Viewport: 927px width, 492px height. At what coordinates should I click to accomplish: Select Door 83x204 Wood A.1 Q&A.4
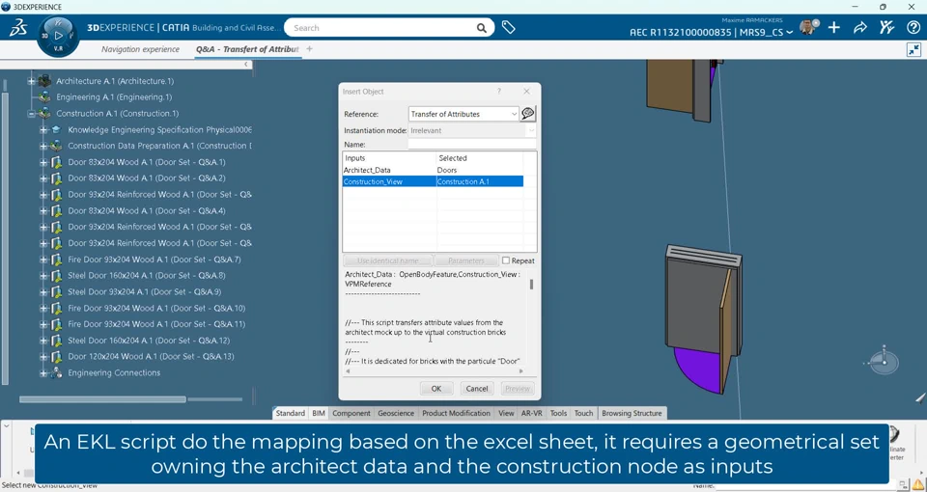[x=147, y=211]
